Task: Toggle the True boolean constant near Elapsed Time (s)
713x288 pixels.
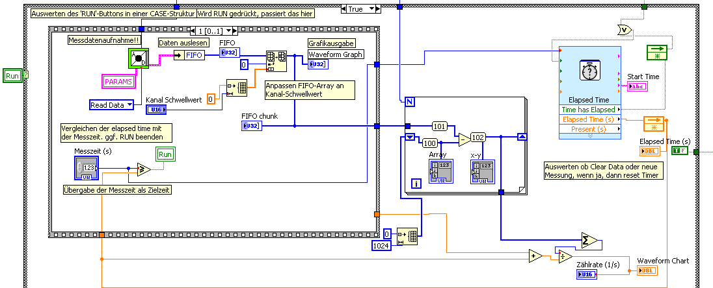Action: tap(680, 151)
